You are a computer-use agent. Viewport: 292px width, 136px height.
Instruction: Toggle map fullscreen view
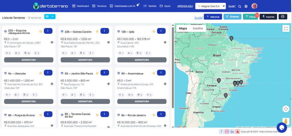(286, 28)
